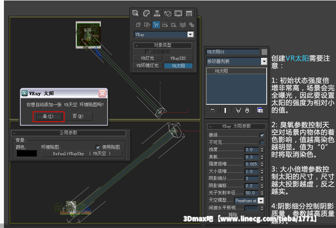Click the 浊度 spinner arrows

(x=262, y=150)
